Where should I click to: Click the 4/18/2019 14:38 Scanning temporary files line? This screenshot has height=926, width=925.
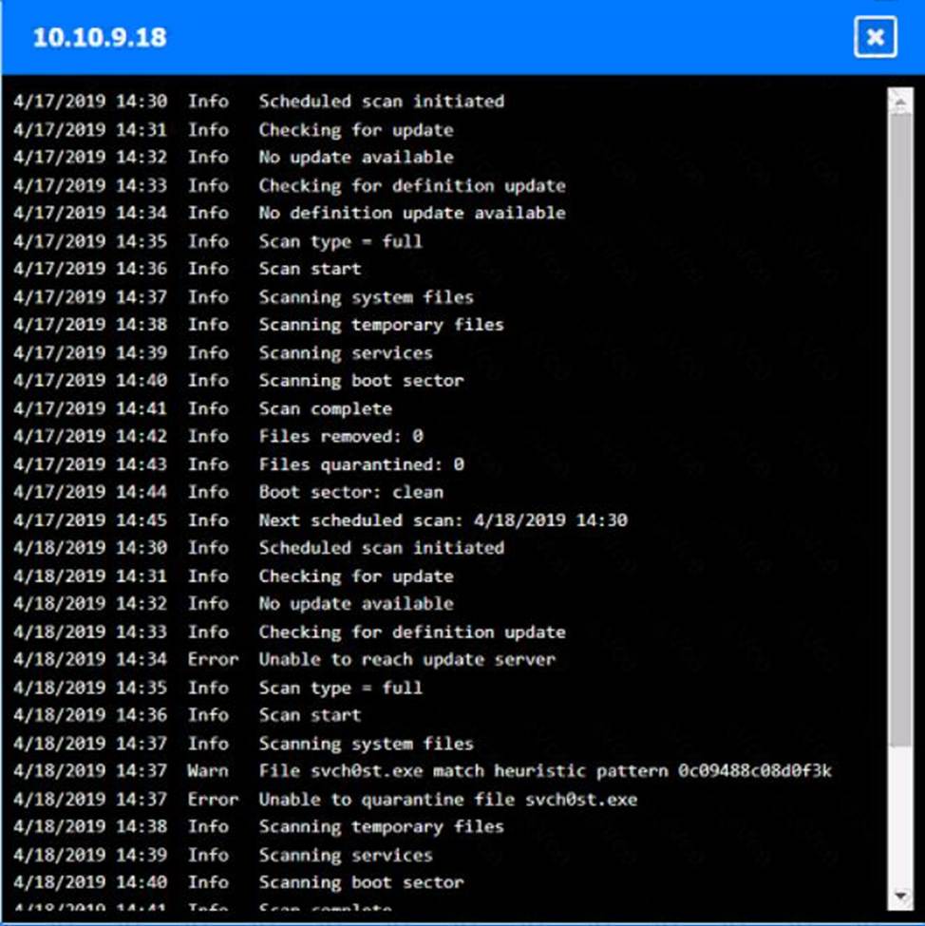[258, 827]
